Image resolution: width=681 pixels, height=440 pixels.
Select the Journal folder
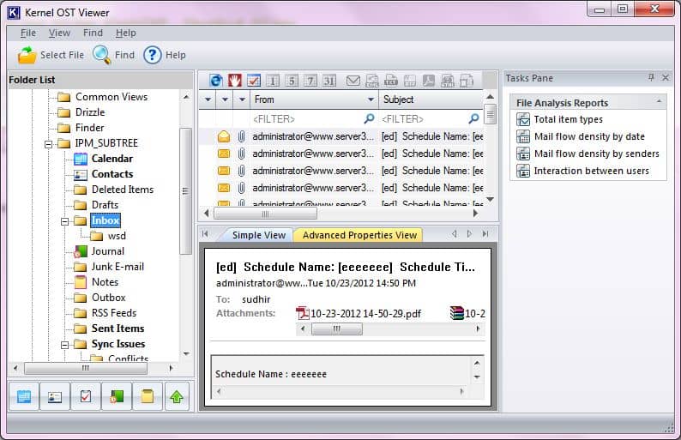[99, 251]
